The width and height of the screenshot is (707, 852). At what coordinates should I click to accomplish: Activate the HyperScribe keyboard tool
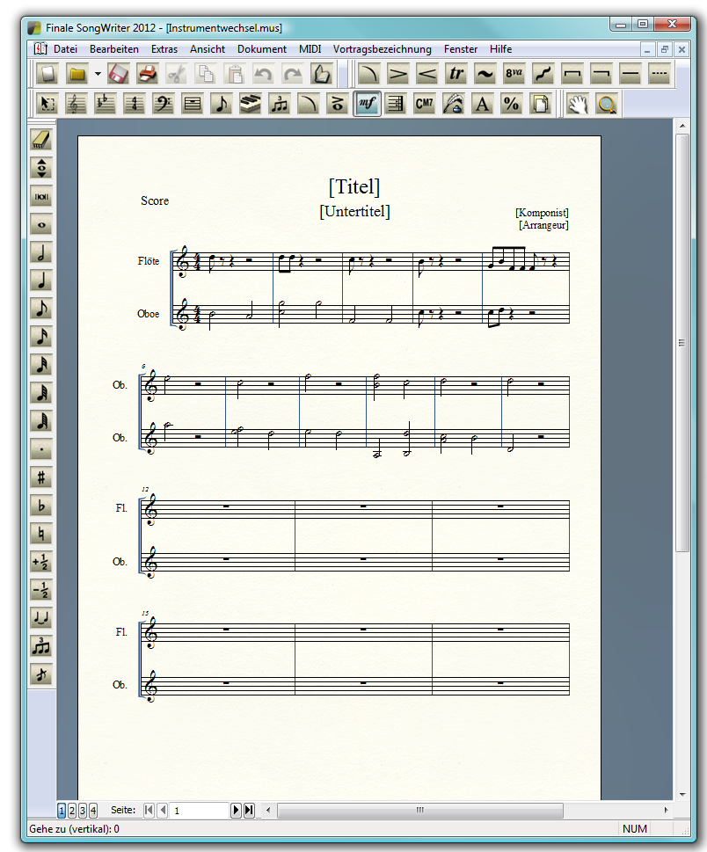tap(250, 103)
